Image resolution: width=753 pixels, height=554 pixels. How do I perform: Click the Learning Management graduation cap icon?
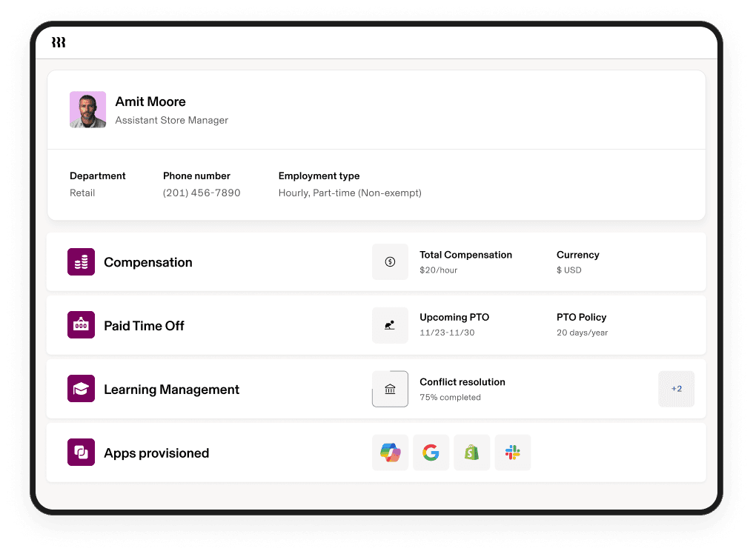click(81, 389)
